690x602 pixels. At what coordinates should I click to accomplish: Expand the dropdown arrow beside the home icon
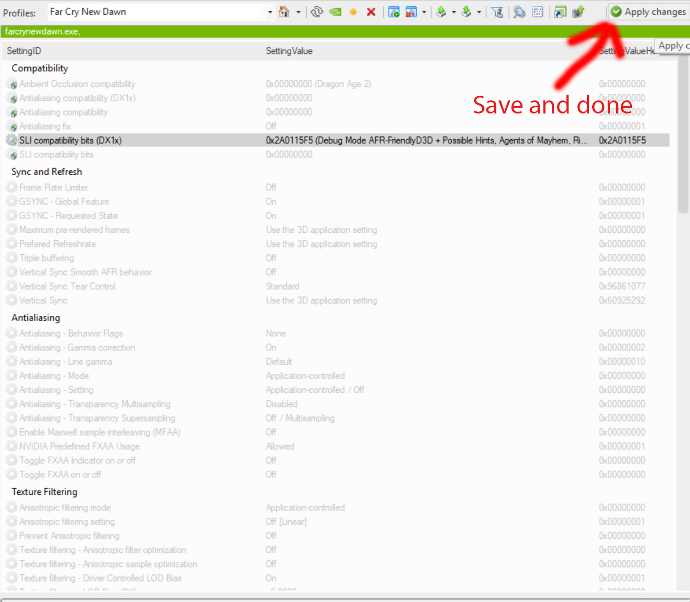coord(298,12)
